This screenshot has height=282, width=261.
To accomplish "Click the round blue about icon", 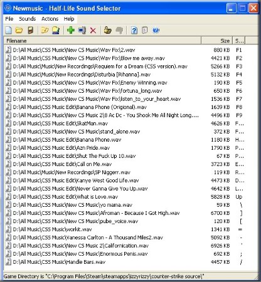I will click(x=156, y=31).
